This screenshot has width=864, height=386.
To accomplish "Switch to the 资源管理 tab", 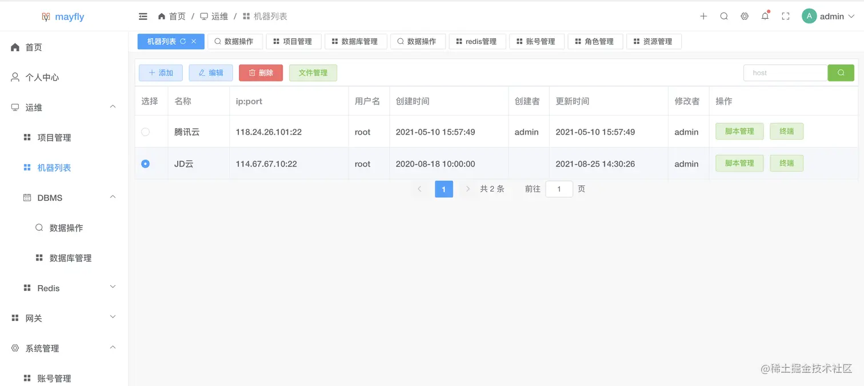I will coord(654,41).
